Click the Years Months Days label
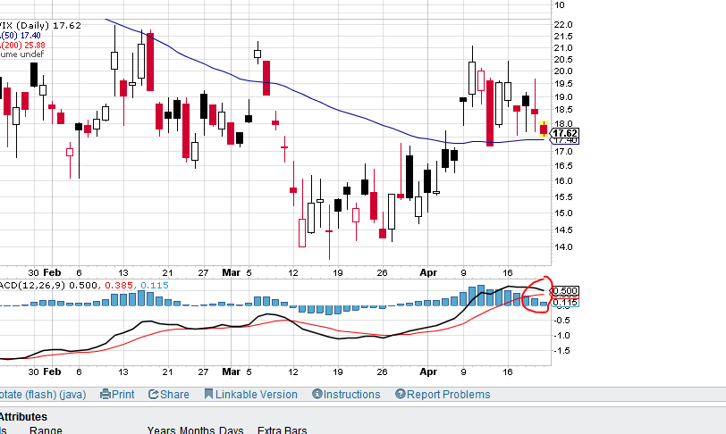 coord(195,430)
